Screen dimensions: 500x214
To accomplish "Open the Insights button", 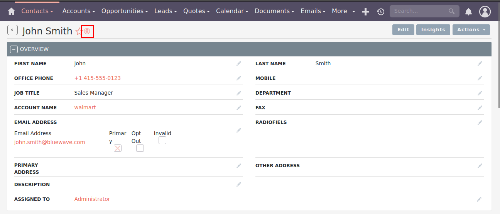I will coord(433,30).
